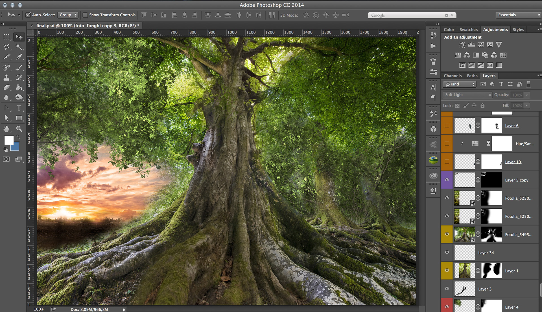Screen dimensions: 542x312
Task: Select the Rectangular Marquee tool
Action: click(6, 37)
